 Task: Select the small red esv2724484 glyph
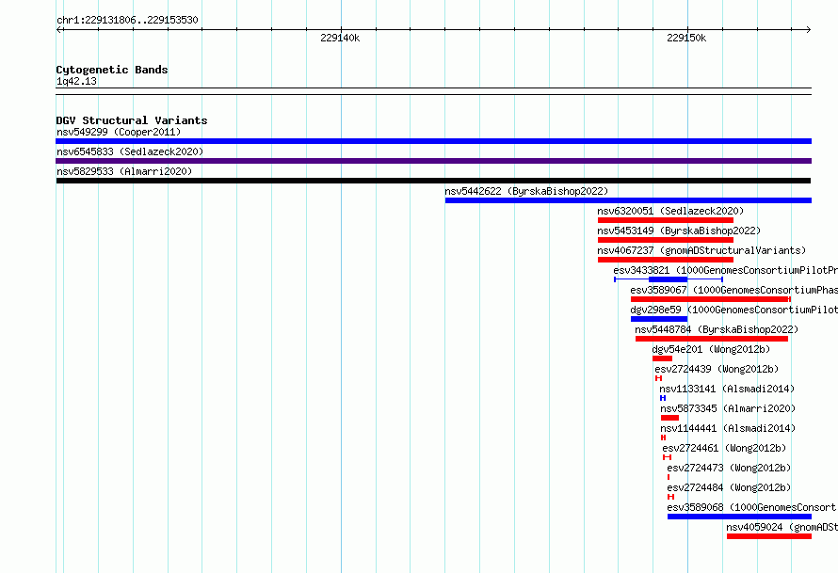pos(670,497)
